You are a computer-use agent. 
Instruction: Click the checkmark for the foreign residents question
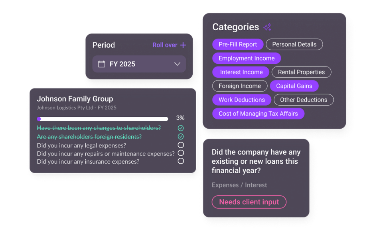pyautogui.click(x=181, y=137)
